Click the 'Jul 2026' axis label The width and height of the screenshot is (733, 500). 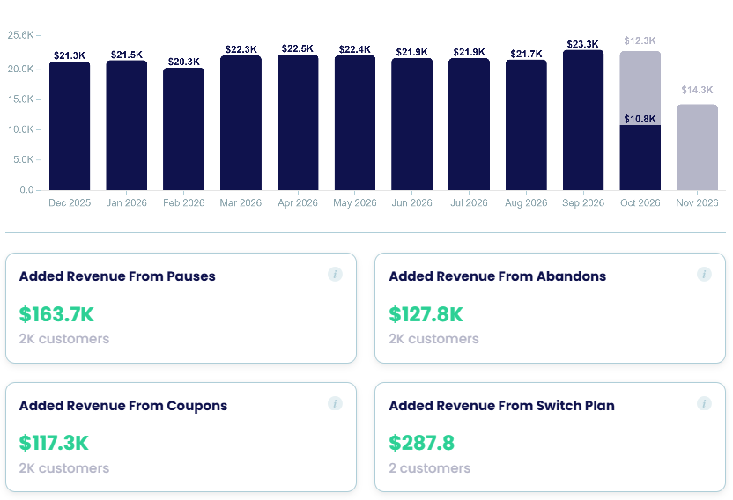(469, 202)
